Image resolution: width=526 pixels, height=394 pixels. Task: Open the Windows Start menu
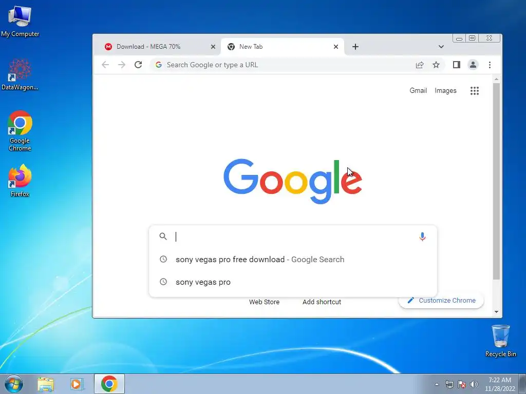tap(14, 384)
